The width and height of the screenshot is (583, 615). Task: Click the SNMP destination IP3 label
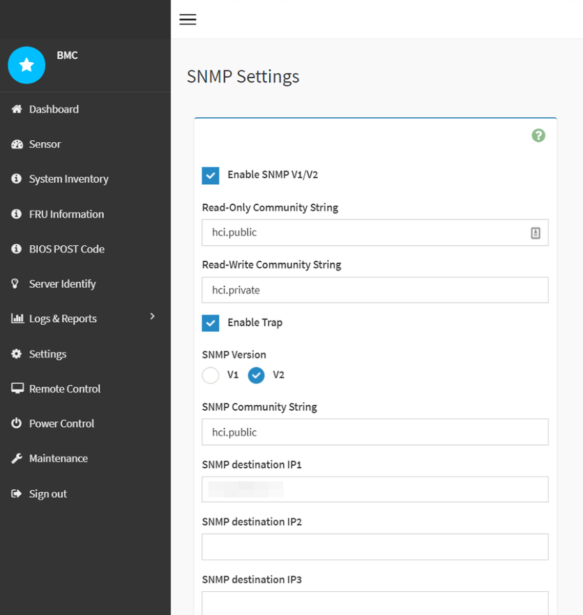(252, 579)
